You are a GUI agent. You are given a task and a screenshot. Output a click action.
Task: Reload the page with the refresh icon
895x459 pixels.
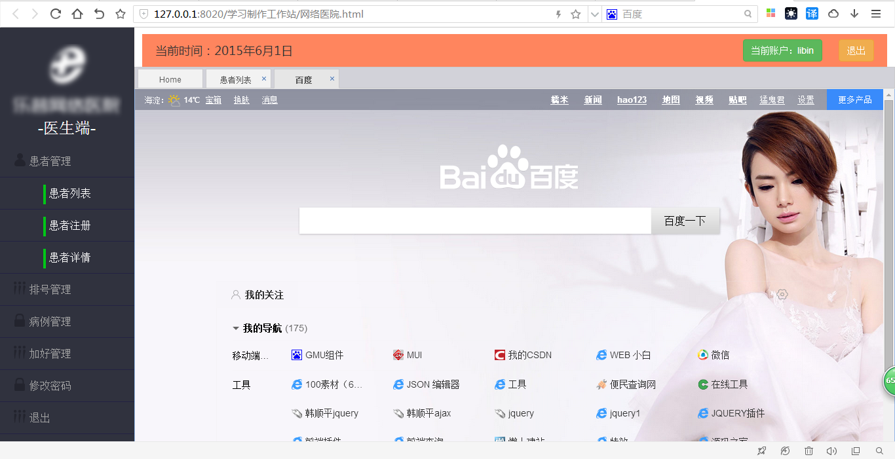[x=55, y=13]
